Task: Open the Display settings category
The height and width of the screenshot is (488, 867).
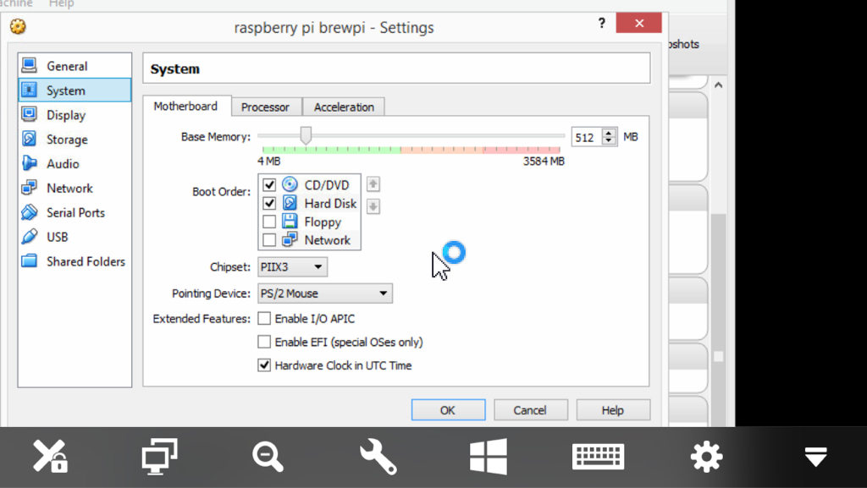Action: 75,115
